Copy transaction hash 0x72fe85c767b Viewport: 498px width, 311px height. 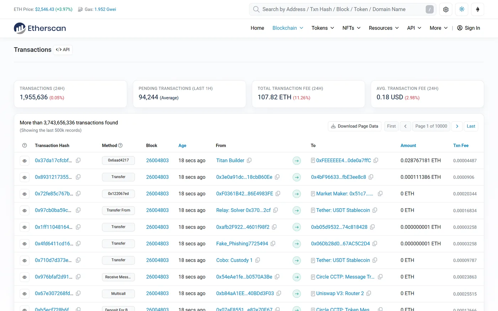tap(78, 194)
